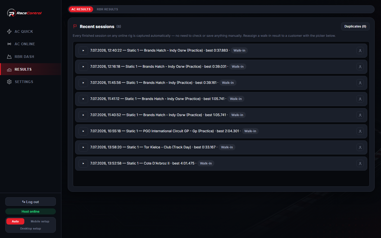Select Results in the sidebar

[30, 69]
